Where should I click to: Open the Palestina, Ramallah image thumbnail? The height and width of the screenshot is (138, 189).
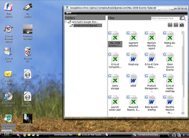pos(28,33)
